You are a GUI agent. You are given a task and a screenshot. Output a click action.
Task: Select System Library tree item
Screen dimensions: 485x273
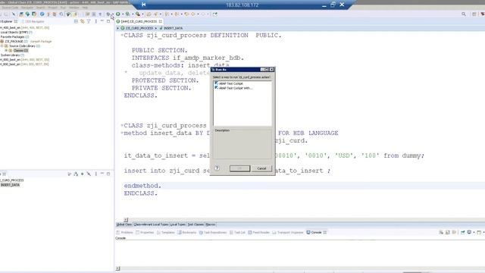click(x=12, y=55)
